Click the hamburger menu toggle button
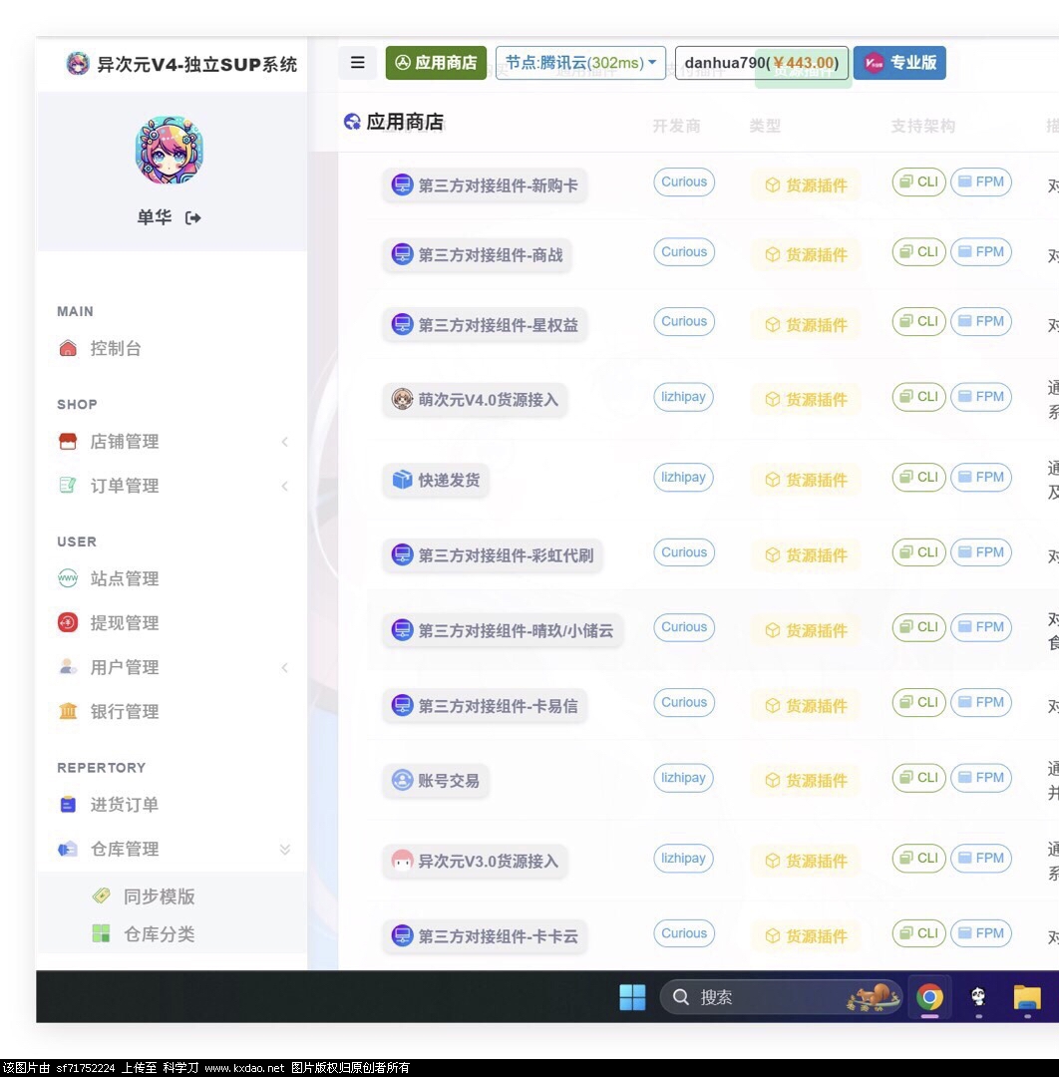 pos(357,63)
